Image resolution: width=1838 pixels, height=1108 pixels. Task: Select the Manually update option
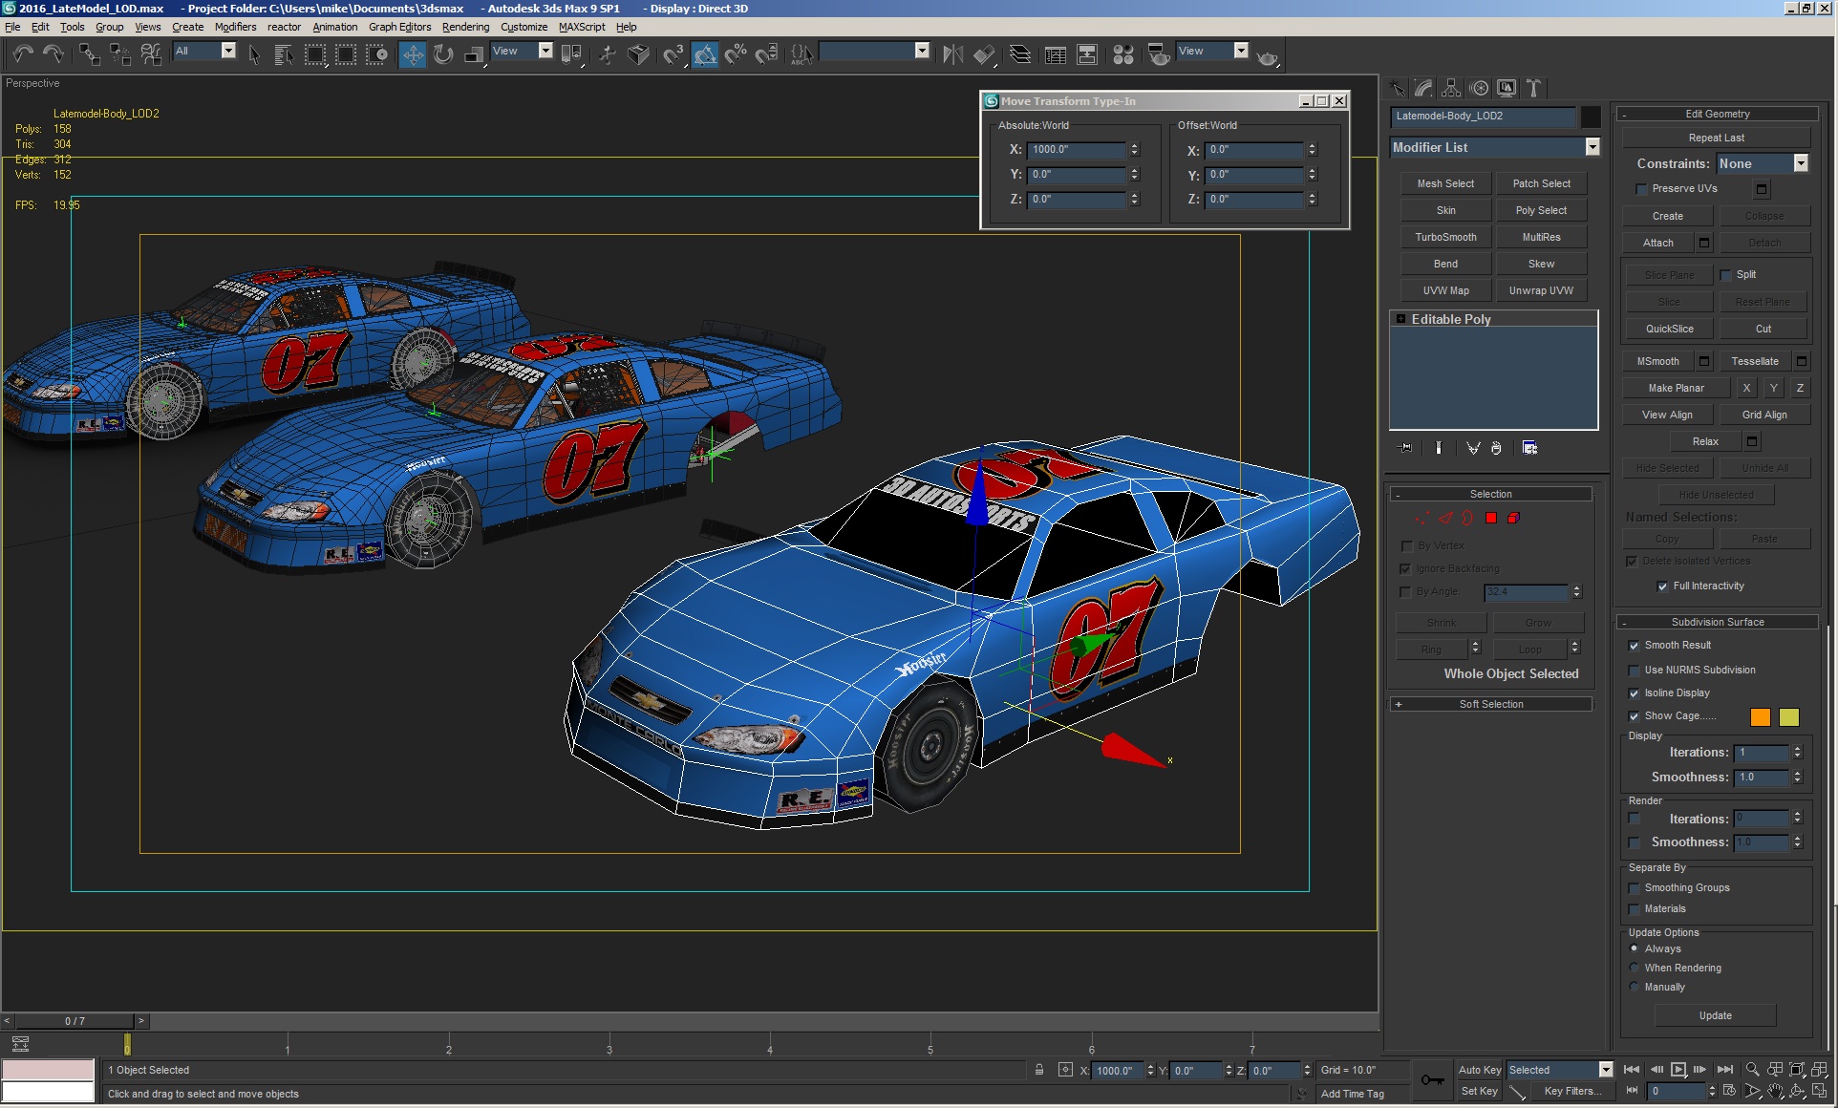pyautogui.click(x=1635, y=987)
